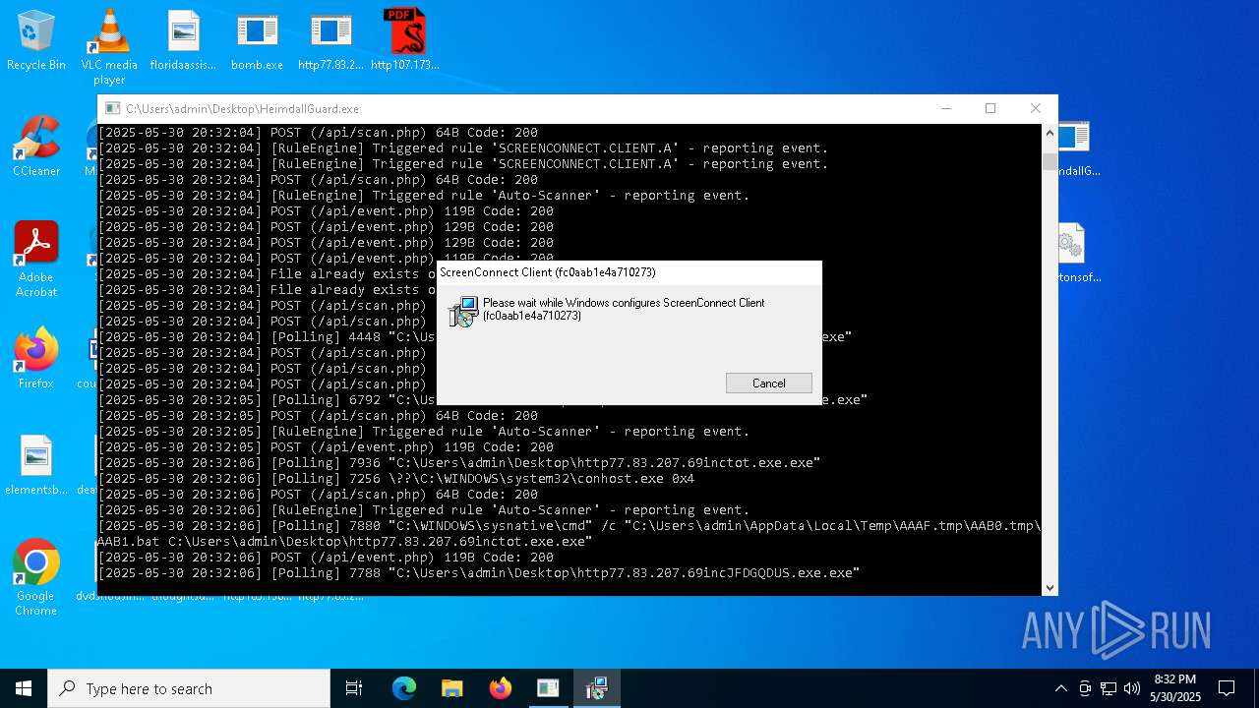Open File Explorer from the taskbar
This screenshot has width=1259, height=708.
451,688
